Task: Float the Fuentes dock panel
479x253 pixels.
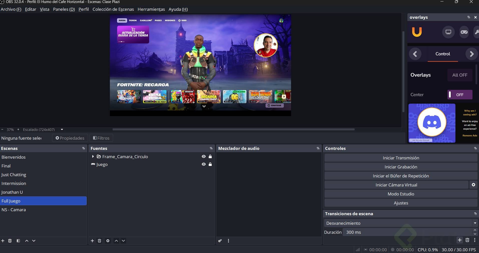Action: tap(211, 148)
